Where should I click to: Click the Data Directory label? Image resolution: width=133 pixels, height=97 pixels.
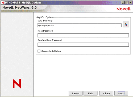click(45, 21)
